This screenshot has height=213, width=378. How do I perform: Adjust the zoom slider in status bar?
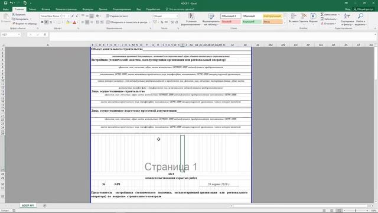356,211
